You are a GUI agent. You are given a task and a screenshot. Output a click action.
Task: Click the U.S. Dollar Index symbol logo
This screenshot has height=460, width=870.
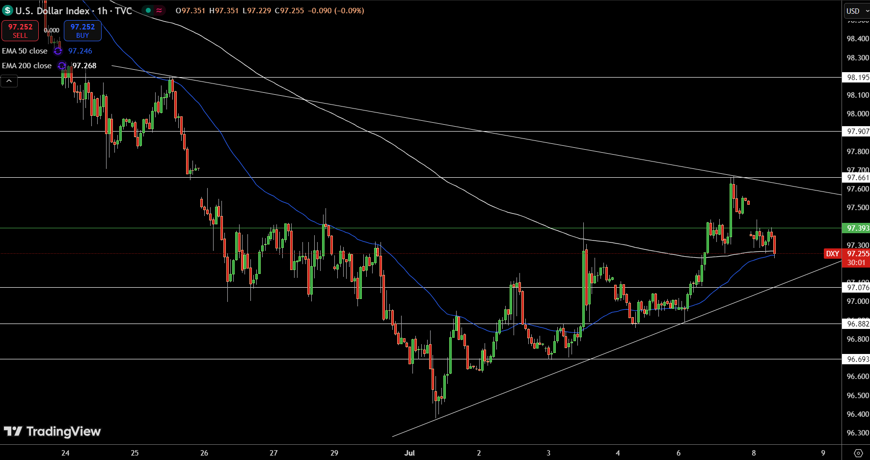(7, 10)
